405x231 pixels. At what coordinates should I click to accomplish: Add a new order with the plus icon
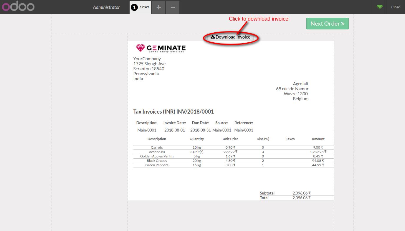[158, 7]
